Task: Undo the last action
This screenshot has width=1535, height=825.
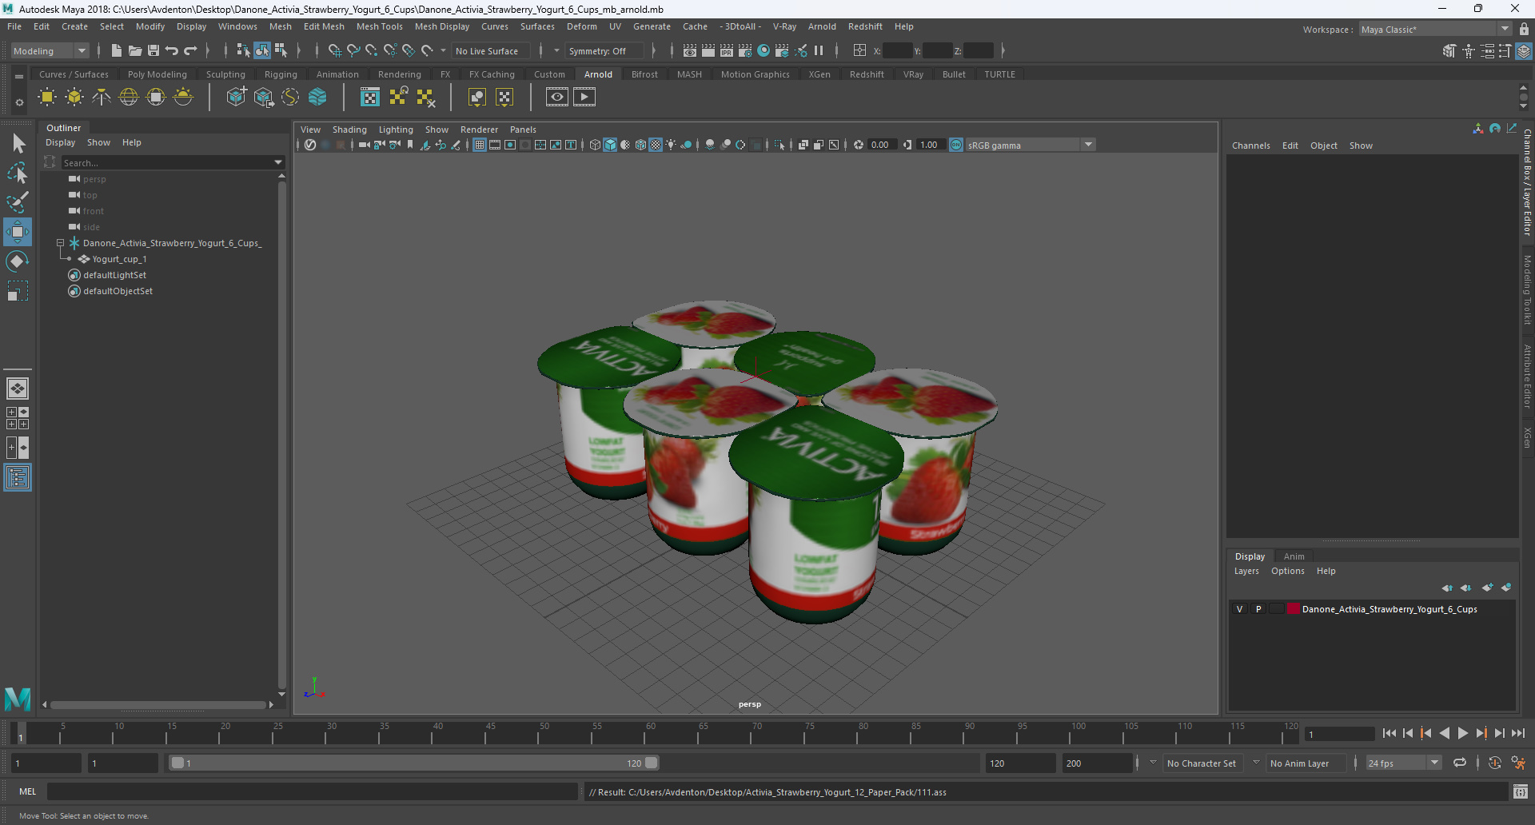Action: (x=172, y=50)
